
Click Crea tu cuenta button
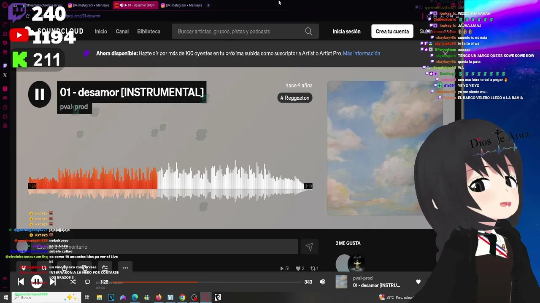(392, 32)
